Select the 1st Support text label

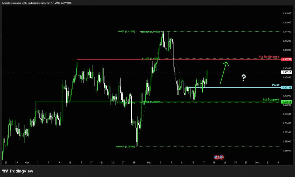[x=271, y=99]
